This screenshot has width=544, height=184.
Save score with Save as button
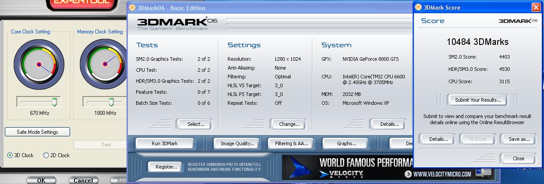[x=519, y=139]
